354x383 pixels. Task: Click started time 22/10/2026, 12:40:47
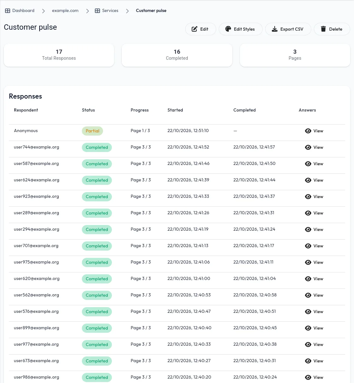(189, 312)
